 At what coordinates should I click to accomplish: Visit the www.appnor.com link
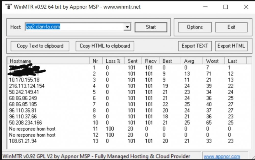point(222,157)
